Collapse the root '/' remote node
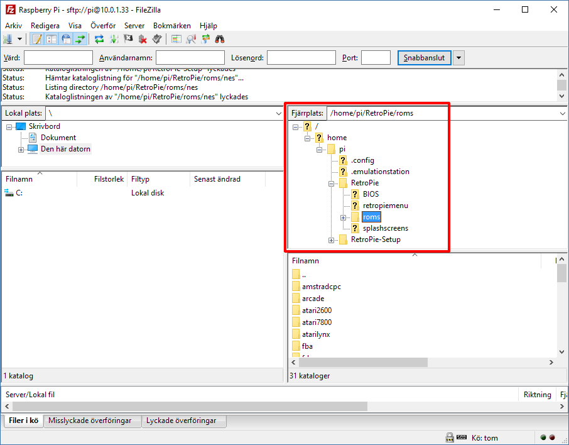 tap(295, 127)
